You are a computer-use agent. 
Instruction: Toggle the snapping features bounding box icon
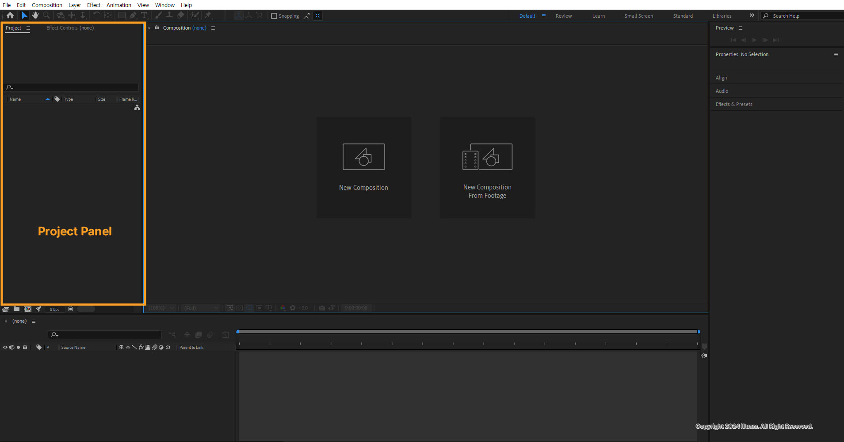317,16
